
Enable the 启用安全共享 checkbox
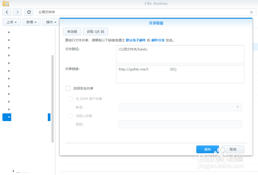tap(68, 88)
